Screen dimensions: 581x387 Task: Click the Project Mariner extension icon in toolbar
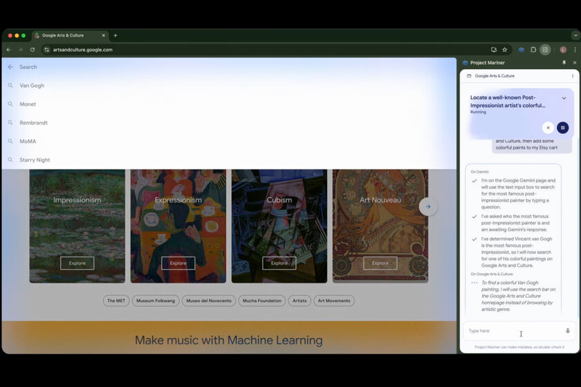[x=521, y=50]
